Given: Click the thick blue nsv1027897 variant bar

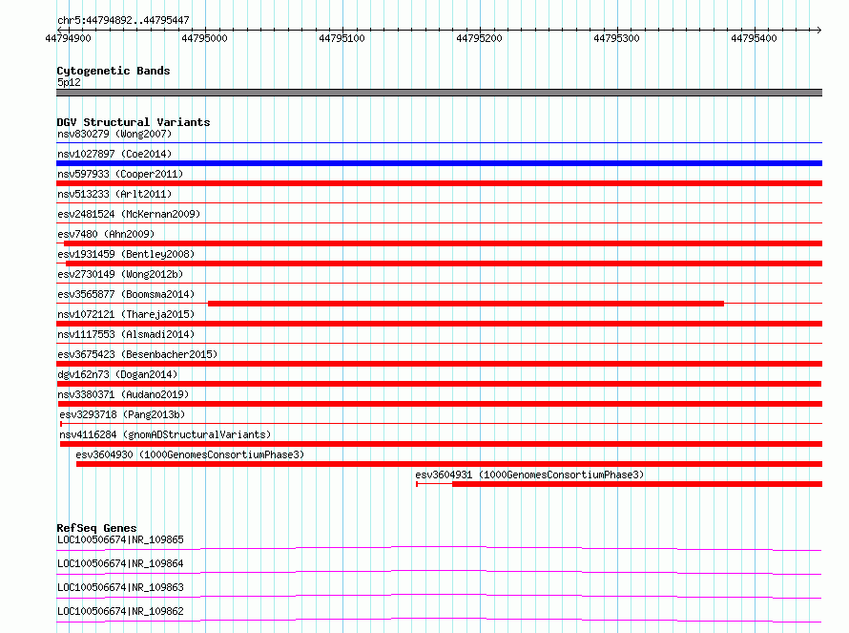Looking at the screenshot, I should pos(439,163).
